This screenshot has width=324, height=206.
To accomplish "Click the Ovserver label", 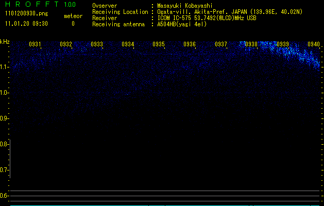I will 105,6.
